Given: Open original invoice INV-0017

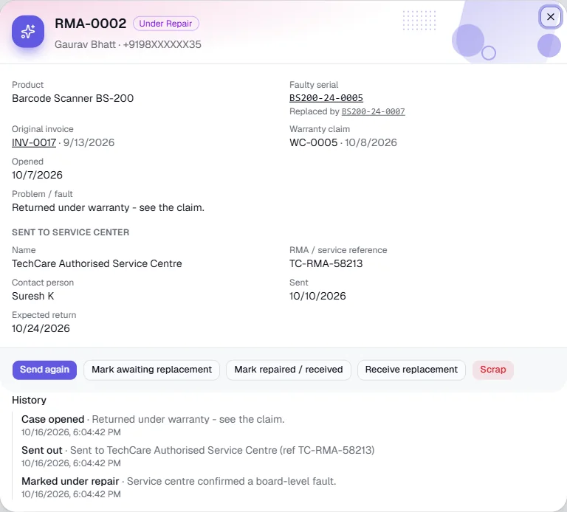Looking at the screenshot, I should coord(34,142).
